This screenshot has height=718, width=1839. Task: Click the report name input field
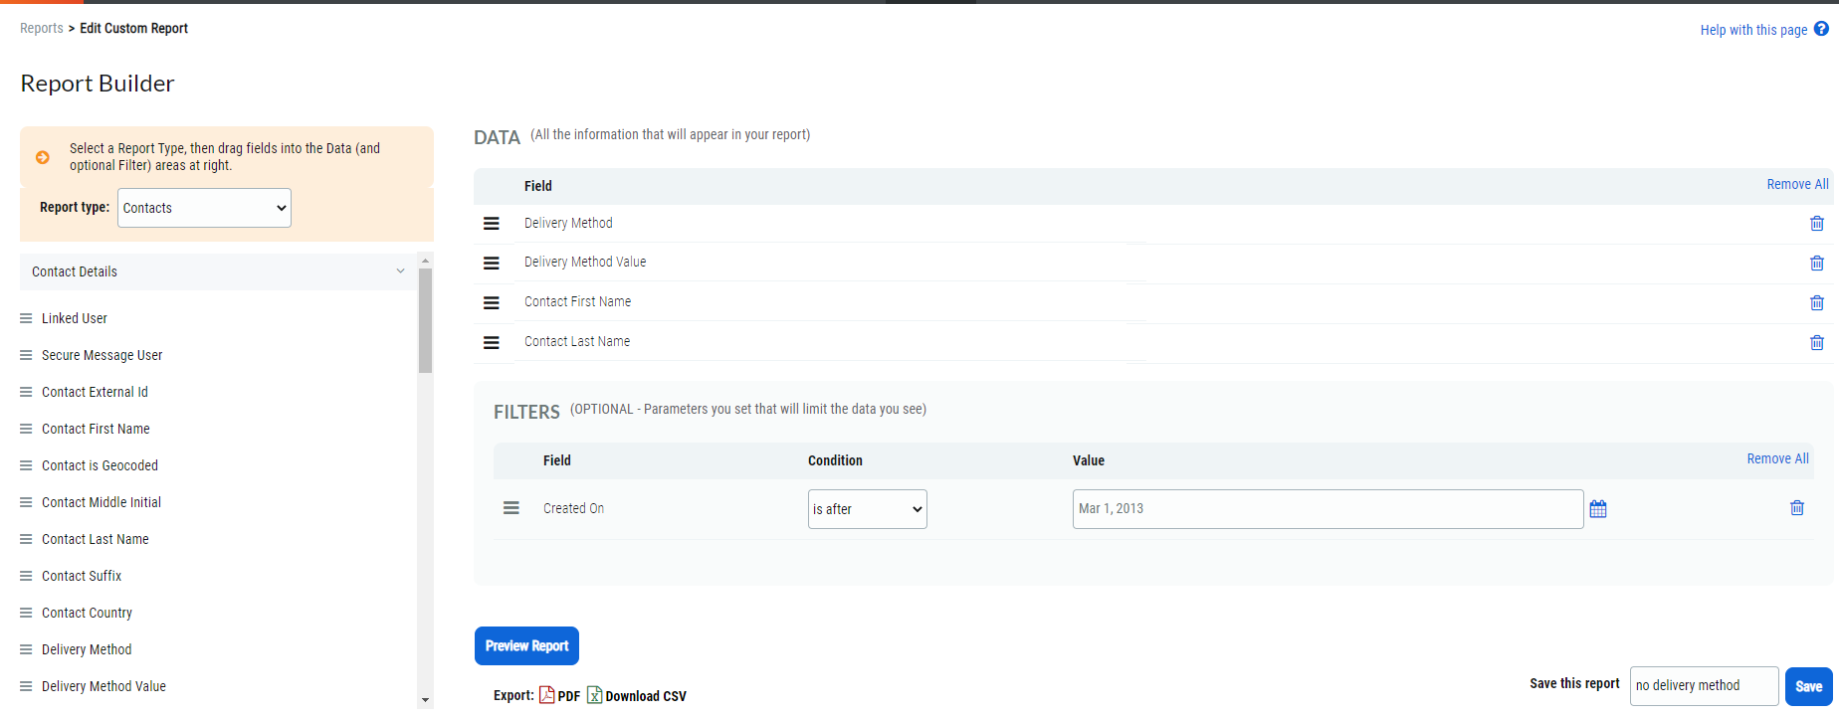[x=1703, y=686]
